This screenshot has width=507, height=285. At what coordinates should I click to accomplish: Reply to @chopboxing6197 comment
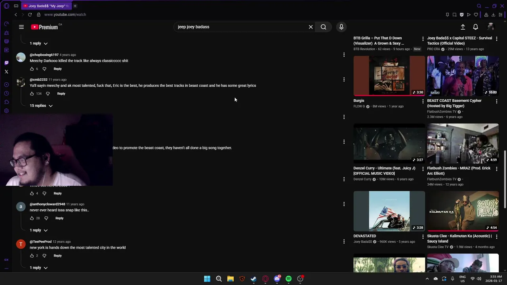point(57,69)
